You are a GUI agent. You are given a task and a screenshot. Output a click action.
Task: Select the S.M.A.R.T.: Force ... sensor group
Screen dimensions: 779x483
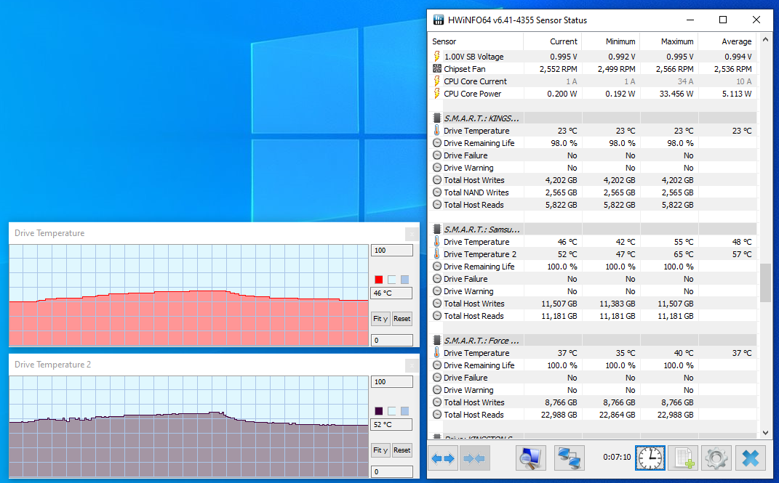(481, 340)
